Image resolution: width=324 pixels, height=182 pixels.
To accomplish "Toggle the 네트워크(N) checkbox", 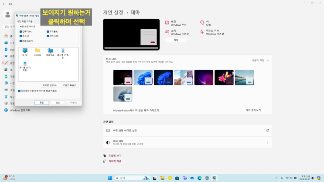I will pos(20,41).
